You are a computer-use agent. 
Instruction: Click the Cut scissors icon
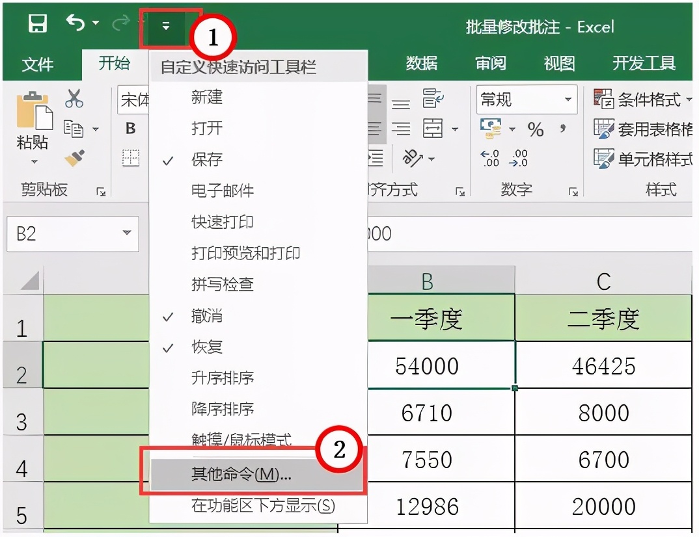tap(74, 98)
